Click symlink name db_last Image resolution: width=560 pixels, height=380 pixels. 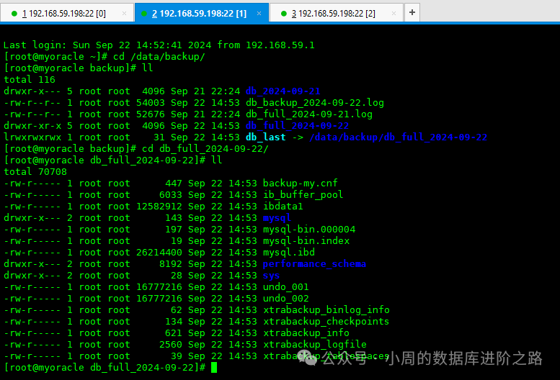(266, 137)
